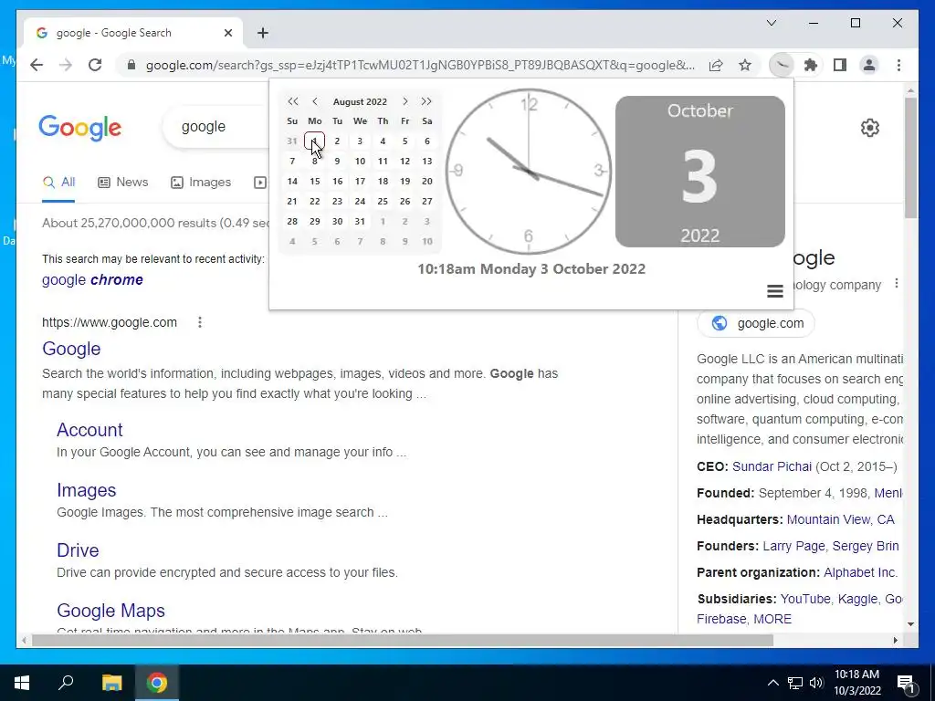Go to next month in calendar popup
Screen dimensions: 935x701
[x=404, y=101]
